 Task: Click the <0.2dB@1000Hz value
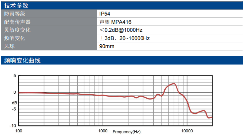[x=121, y=30]
